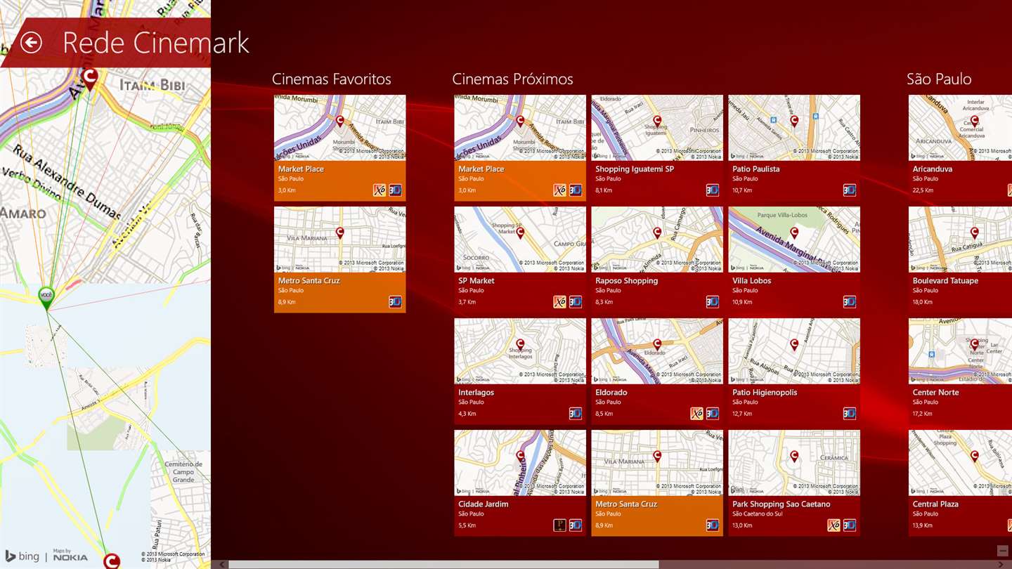
Task: Click right arrow of horizontal scrollbar
Action: click(1001, 564)
